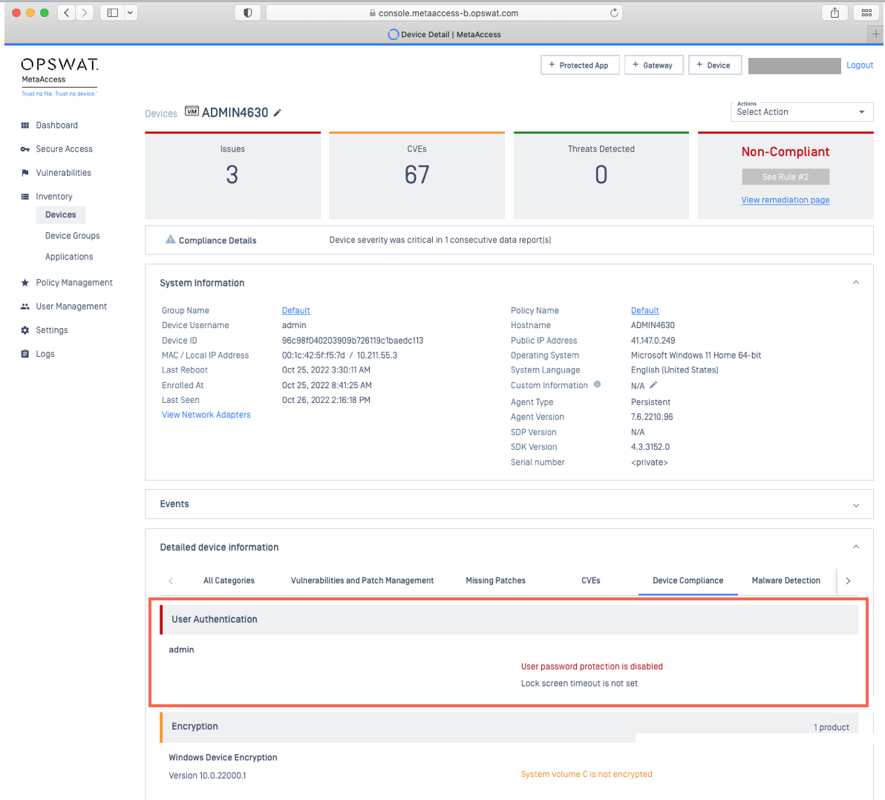The width and height of the screenshot is (885, 800).
Task: Open Devices in the sidebar
Action: click(60, 215)
